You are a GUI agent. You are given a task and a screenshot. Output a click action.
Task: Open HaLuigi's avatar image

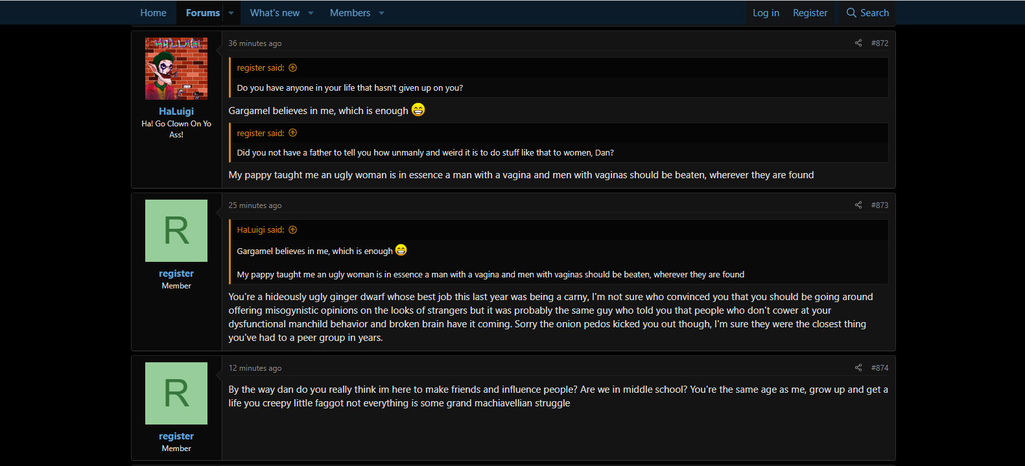coord(176,69)
